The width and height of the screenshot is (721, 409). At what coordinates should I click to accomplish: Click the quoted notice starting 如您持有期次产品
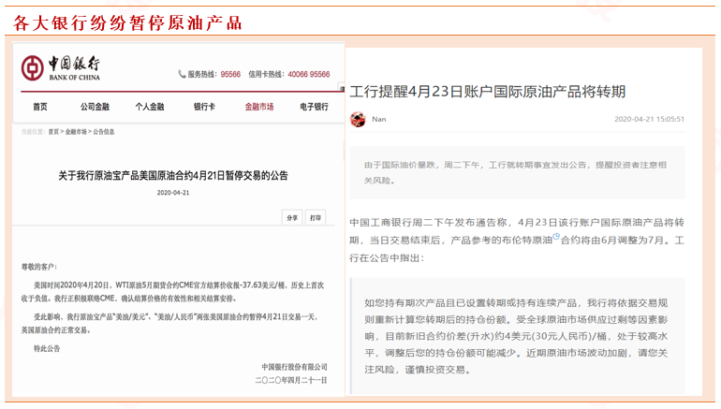coord(517,336)
